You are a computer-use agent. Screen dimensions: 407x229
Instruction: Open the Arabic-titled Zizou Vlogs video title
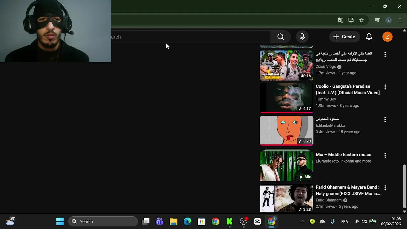point(344,57)
